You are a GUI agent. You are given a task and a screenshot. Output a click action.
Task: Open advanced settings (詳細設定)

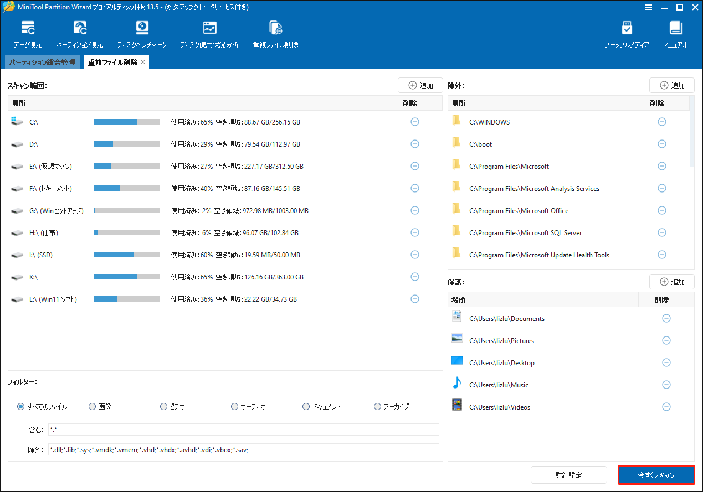[x=568, y=475]
